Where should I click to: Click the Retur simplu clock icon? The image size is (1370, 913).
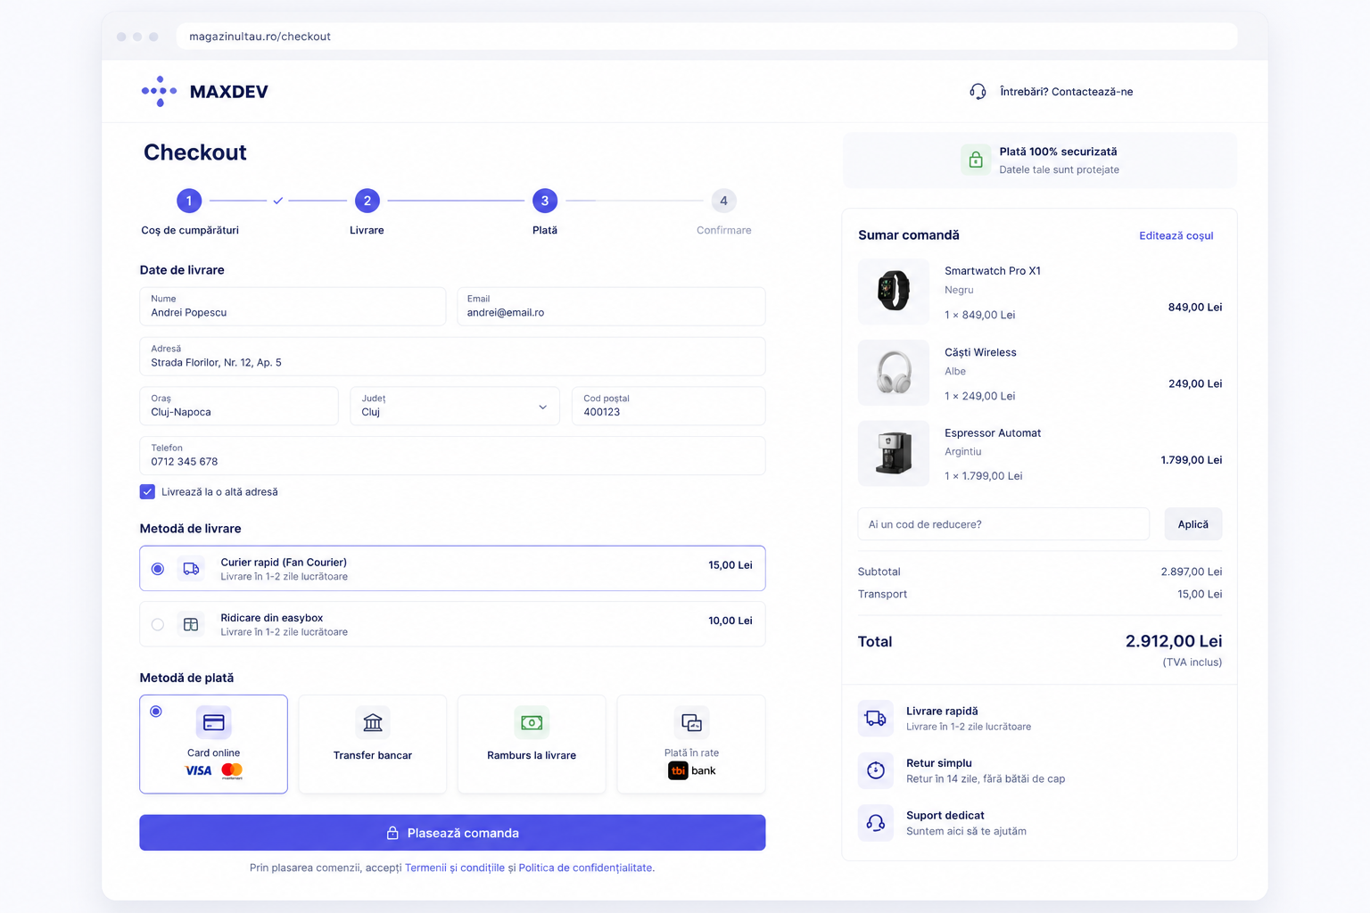[876, 770]
